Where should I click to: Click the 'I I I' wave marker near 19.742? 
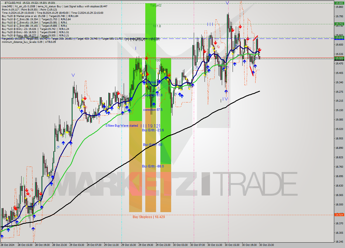coord(210,24)
